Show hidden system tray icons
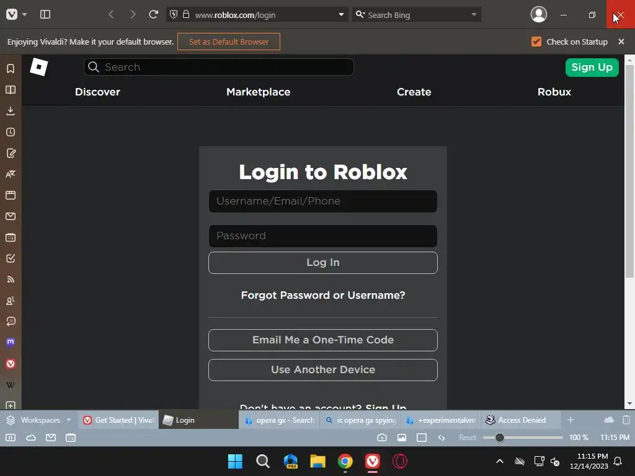635x476 pixels. pos(500,461)
